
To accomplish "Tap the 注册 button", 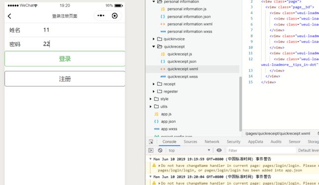I will 65,79.
